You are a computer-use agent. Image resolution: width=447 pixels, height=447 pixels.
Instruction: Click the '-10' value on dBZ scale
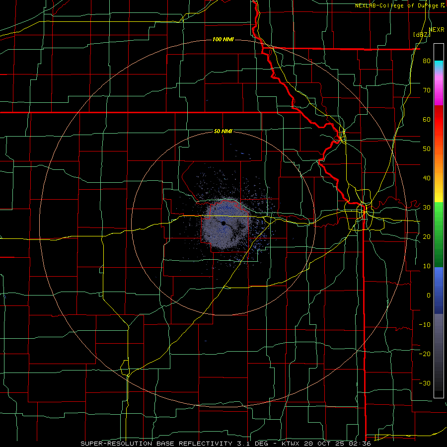[x=425, y=325]
